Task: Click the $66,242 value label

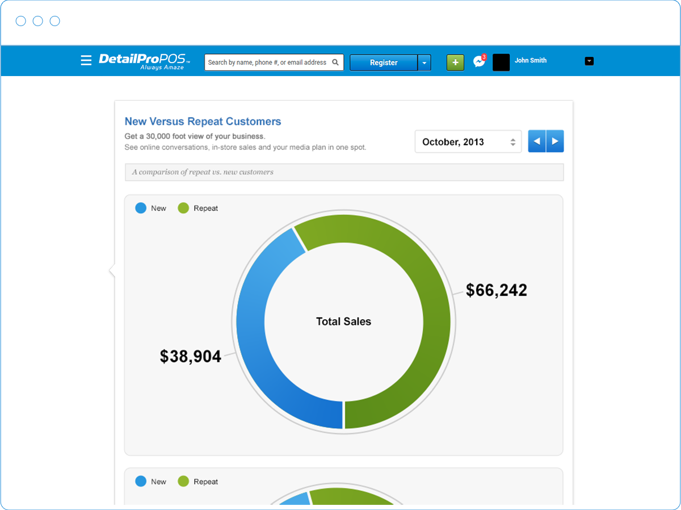Action: (x=497, y=290)
